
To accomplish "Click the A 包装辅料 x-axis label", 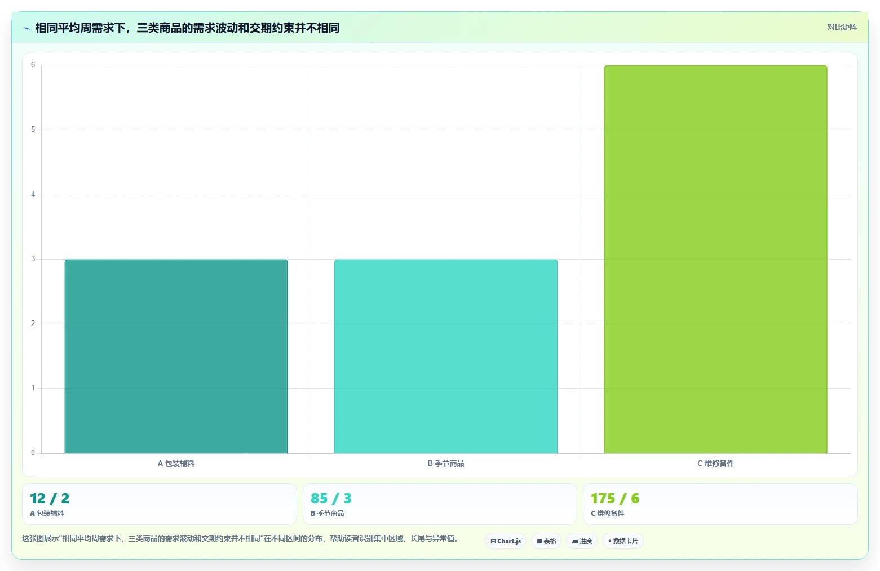I will [176, 463].
